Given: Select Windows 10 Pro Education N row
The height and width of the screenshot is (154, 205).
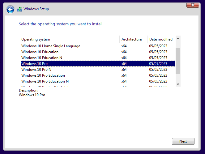Looking at the screenshot, I should click(98, 81).
